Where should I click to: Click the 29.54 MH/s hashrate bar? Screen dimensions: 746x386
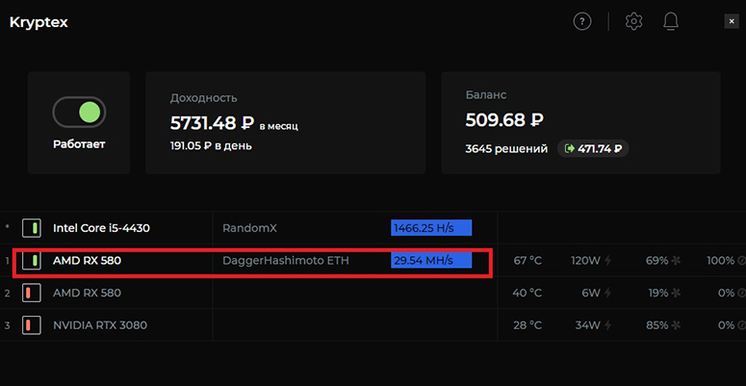pyautogui.click(x=431, y=260)
